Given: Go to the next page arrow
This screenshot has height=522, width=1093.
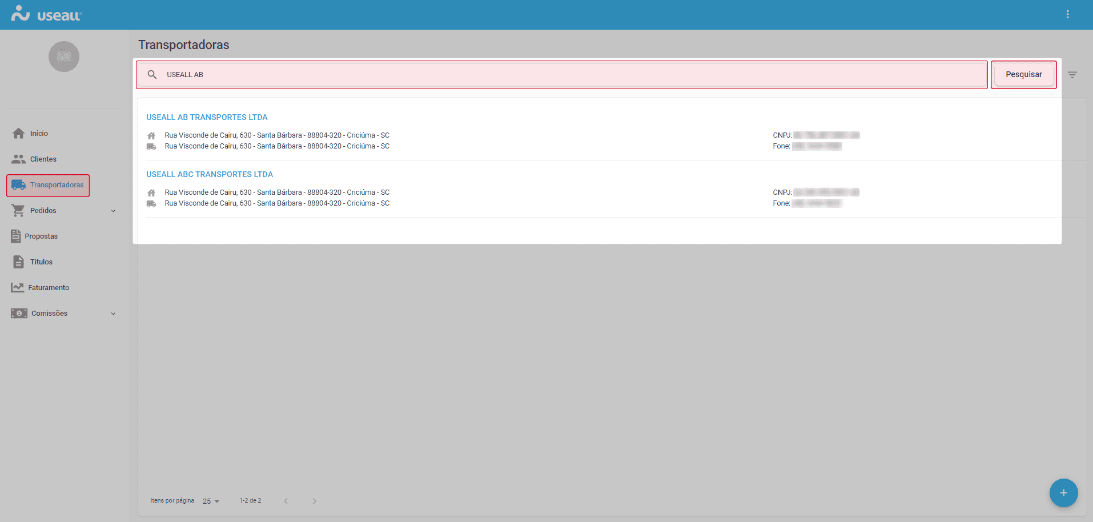Looking at the screenshot, I should (314, 501).
